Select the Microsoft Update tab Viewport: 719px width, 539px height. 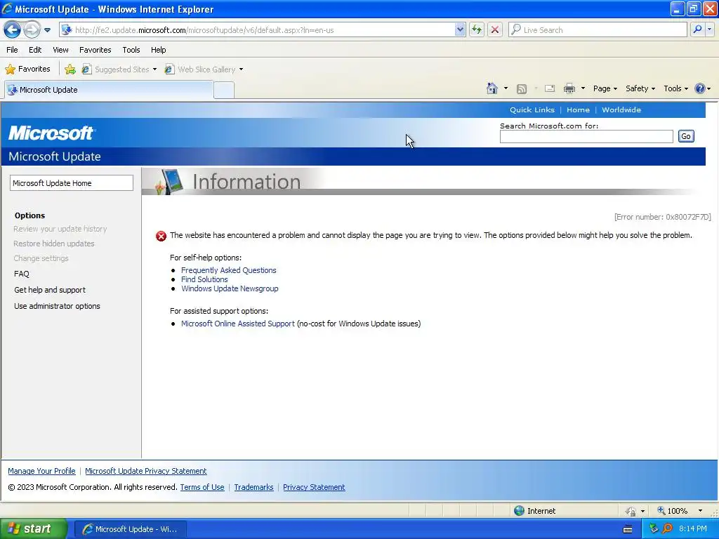[x=109, y=90]
